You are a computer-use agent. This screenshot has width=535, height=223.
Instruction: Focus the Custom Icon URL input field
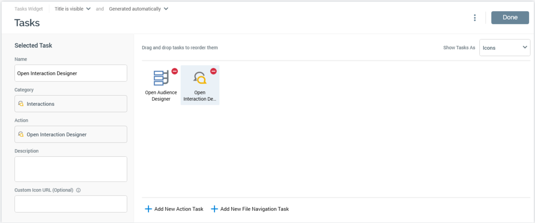71,204
